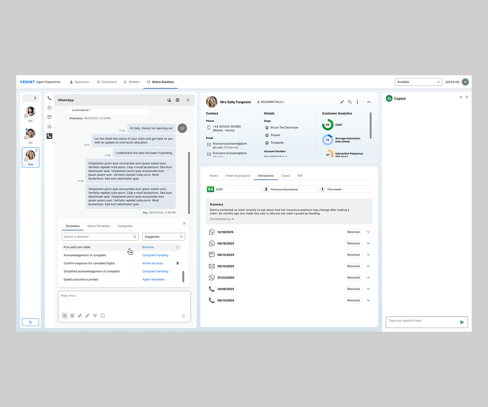Open the Available status dropdown
This screenshot has width=488, height=407.
(x=418, y=82)
